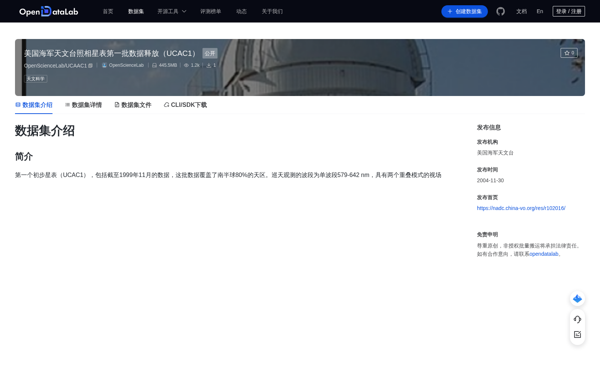Open 动态 navigation item
Image resolution: width=600 pixels, height=375 pixels.
click(x=241, y=11)
